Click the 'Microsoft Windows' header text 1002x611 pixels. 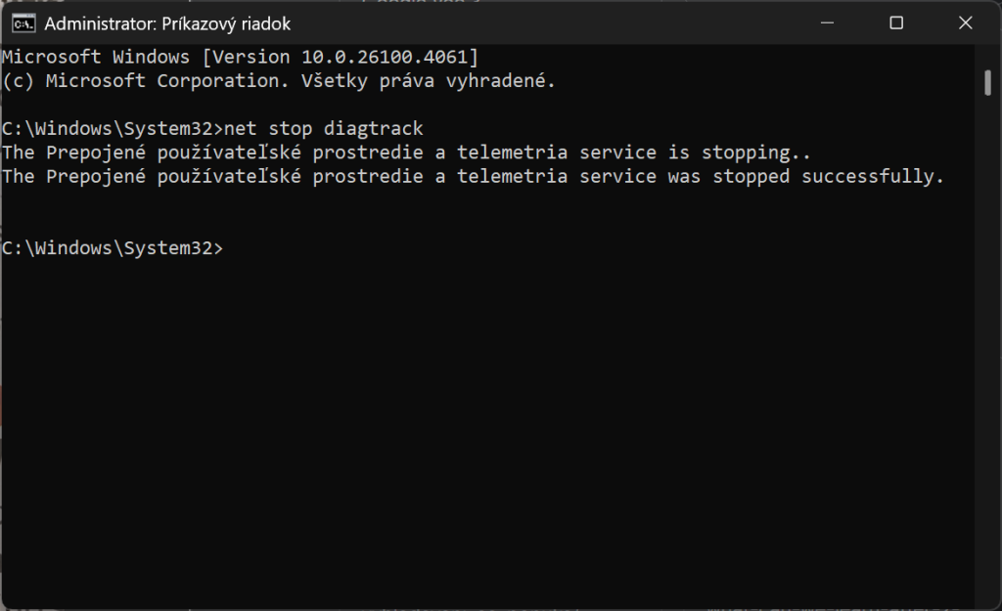[x=96, y=58]
